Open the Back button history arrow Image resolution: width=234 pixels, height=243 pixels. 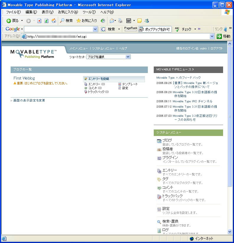pyautogui.click(x=22, y=21)
